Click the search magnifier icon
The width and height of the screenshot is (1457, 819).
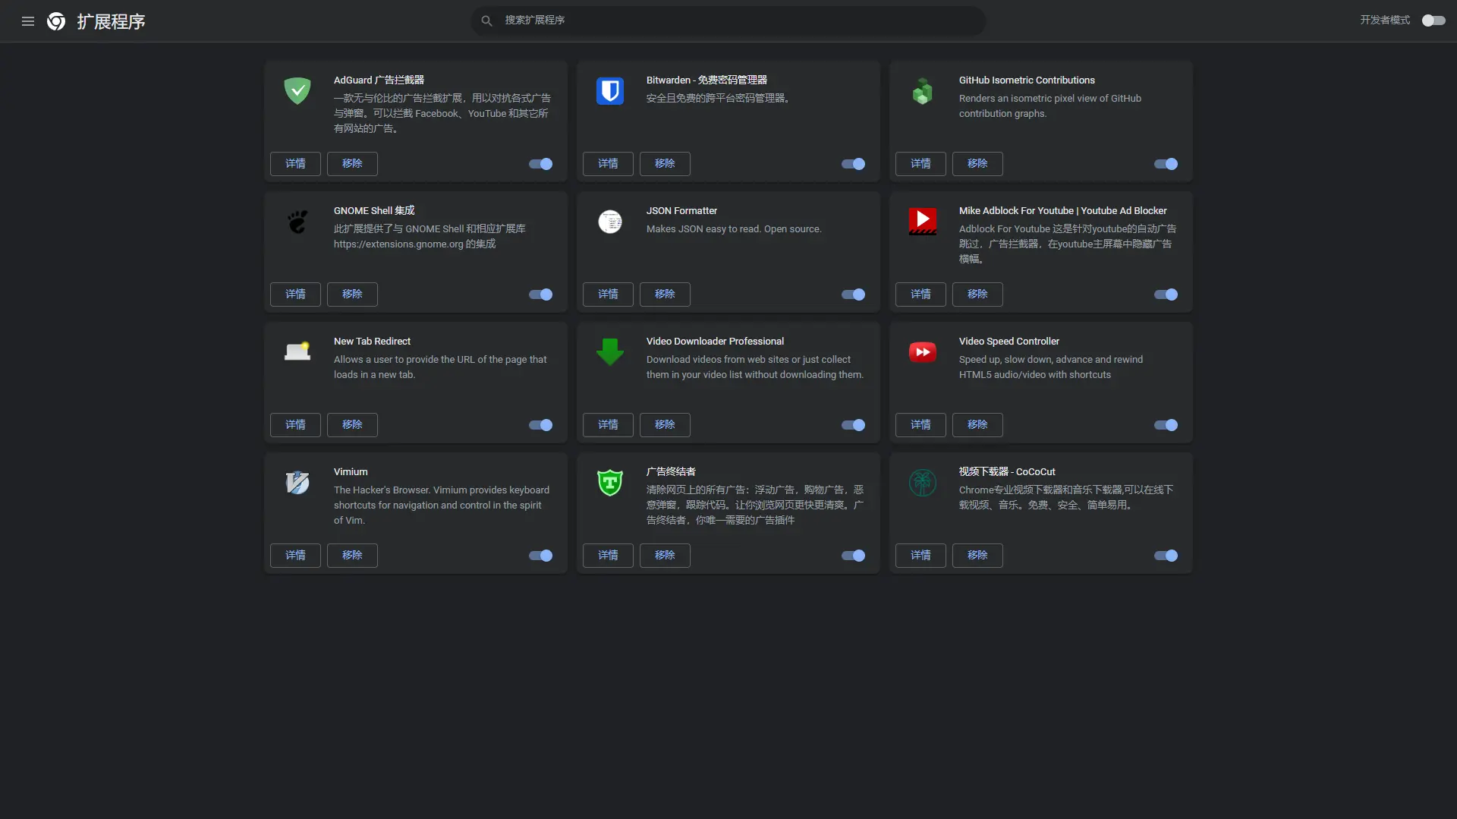pyautogui.click(x=486, y=20)
